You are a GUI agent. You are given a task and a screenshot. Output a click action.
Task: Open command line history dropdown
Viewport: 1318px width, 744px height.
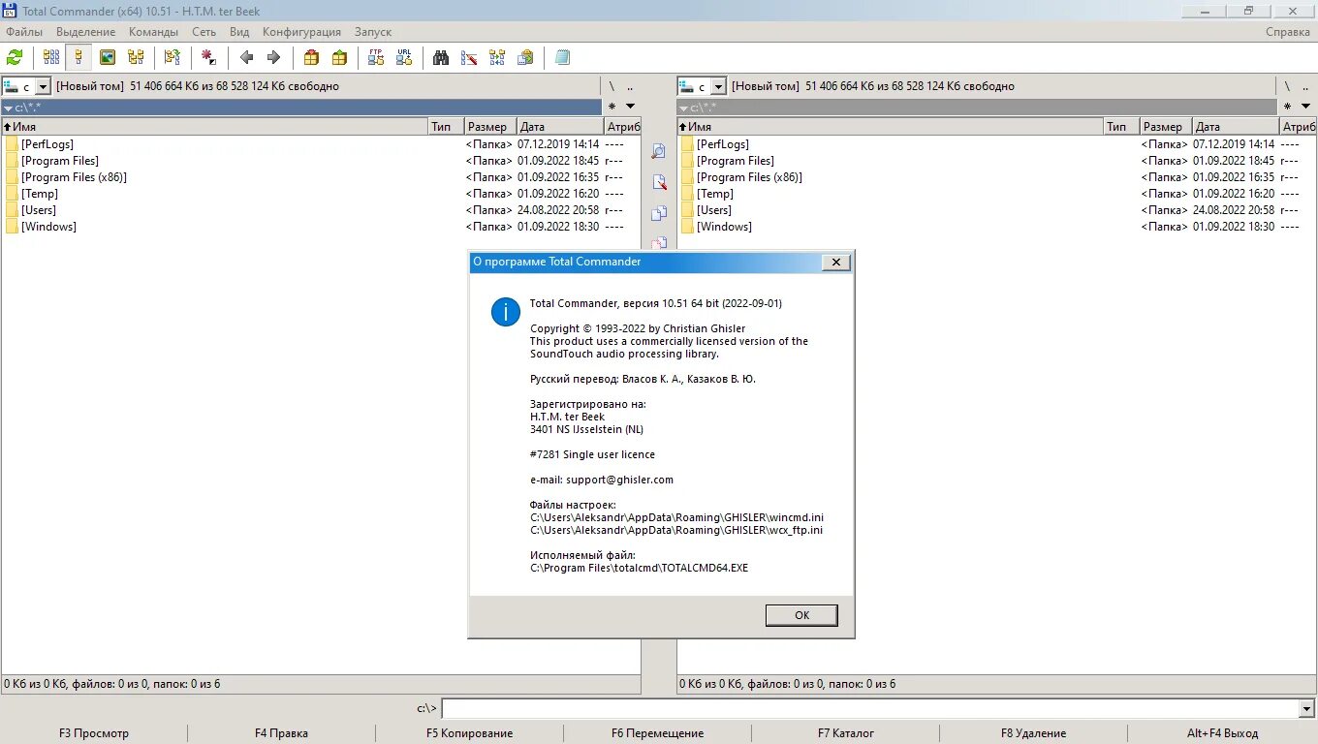(1305, 709)
